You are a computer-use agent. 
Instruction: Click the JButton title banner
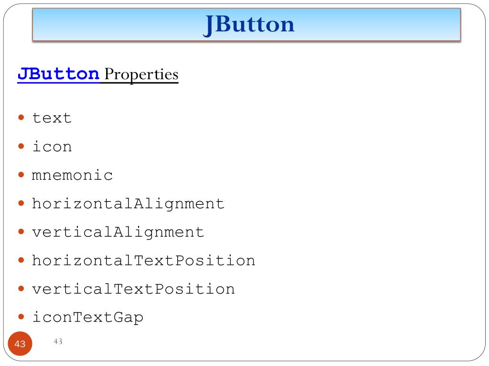pyautogui.click(x=246, y=24)
